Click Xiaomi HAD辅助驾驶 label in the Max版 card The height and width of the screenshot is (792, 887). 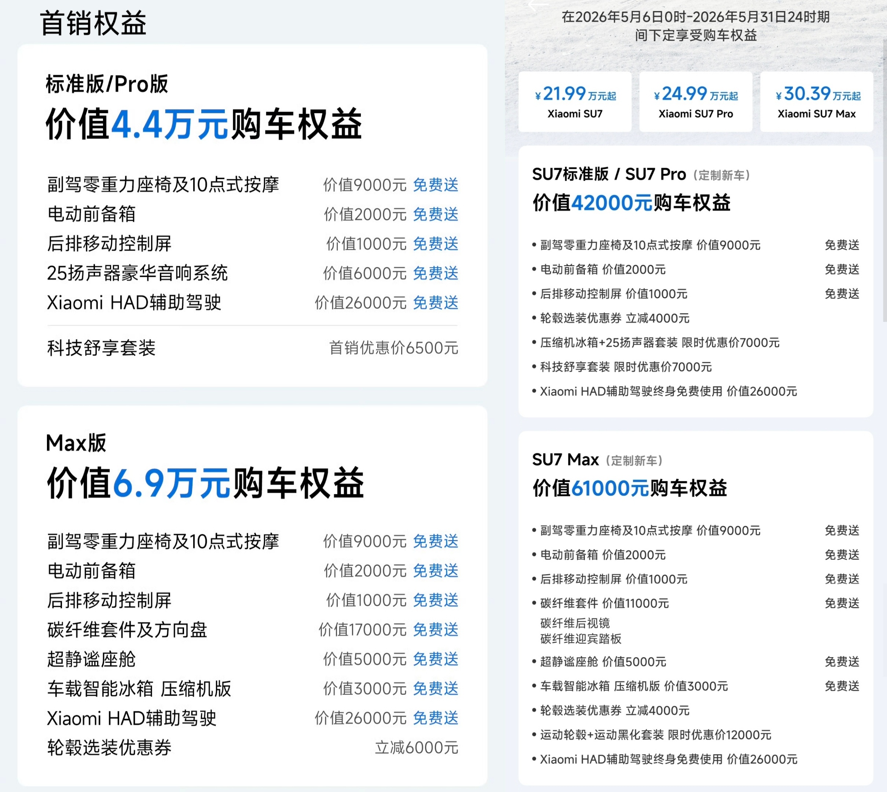(x=132, y=718)
